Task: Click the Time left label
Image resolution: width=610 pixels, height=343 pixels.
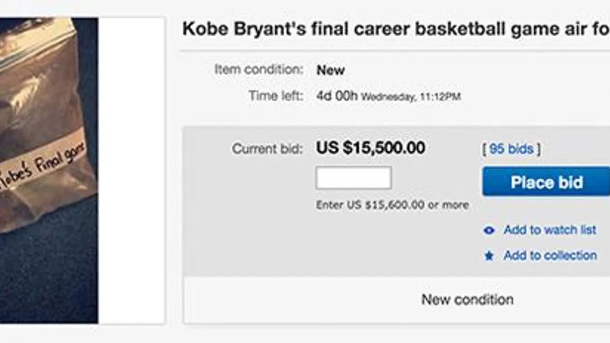Action: [x=275, y=96]
